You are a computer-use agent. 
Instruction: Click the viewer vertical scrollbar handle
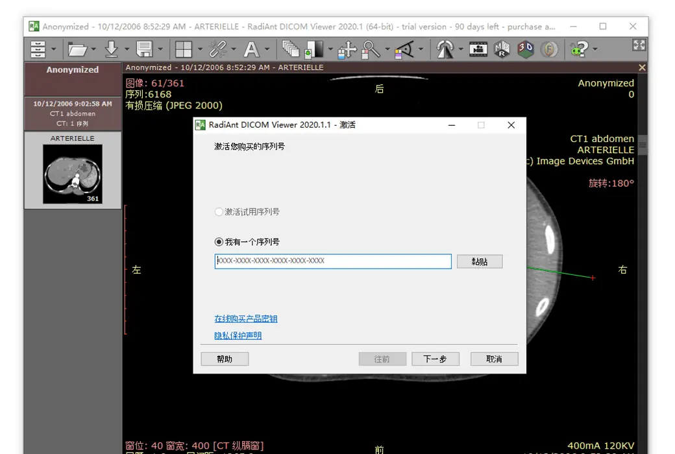643,145
